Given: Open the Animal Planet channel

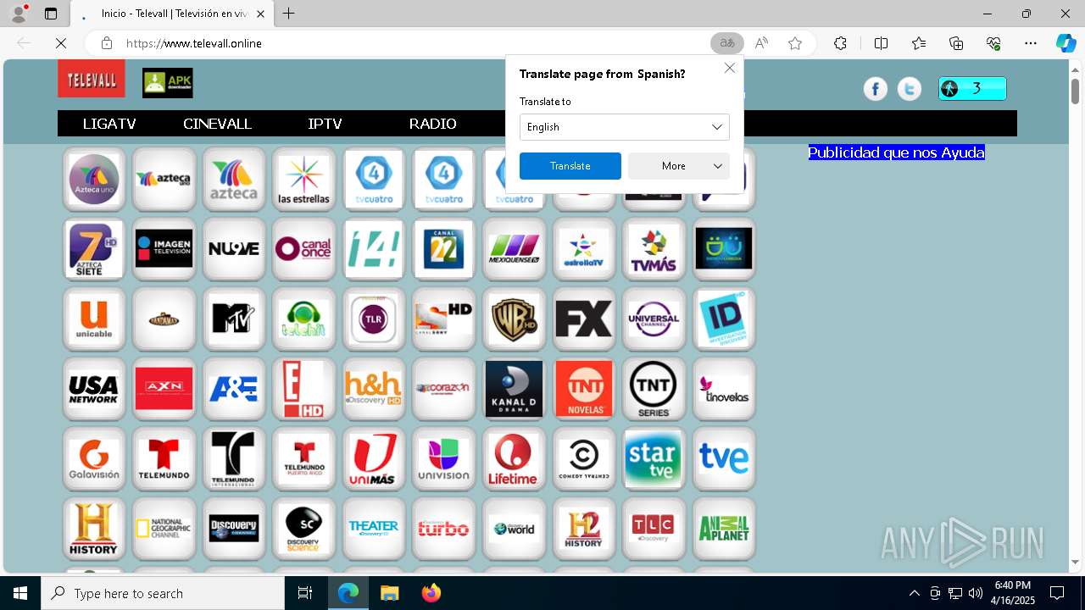Looking at the screenshot, I should point(724,529).
